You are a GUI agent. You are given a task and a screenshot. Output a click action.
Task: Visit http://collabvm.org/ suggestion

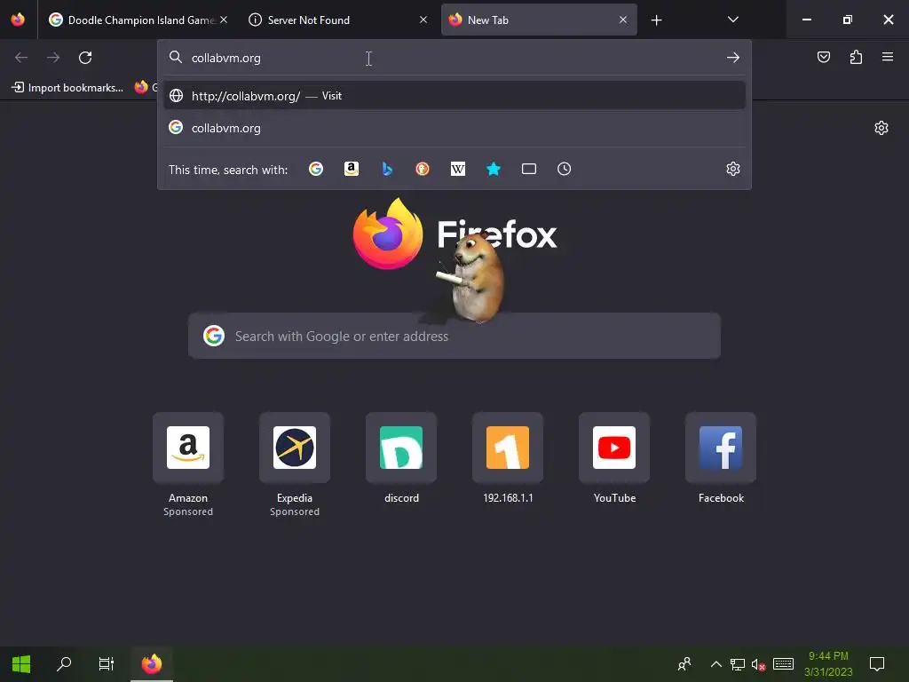click(454, 96)
